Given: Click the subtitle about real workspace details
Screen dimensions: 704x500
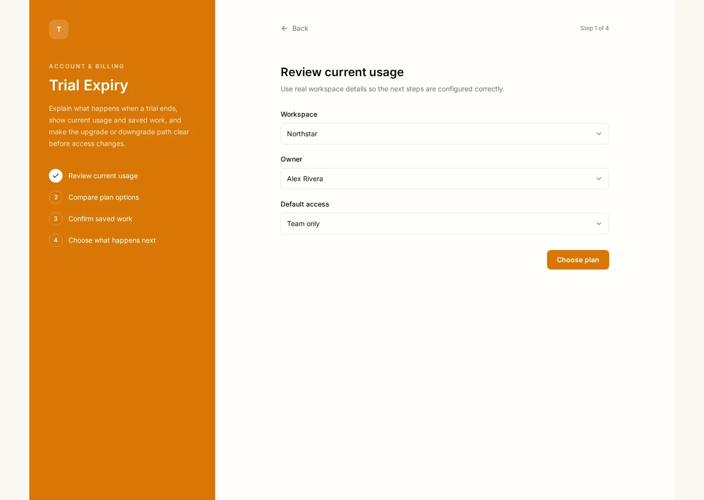Looking at the screenshot, I should pos(393,89).
